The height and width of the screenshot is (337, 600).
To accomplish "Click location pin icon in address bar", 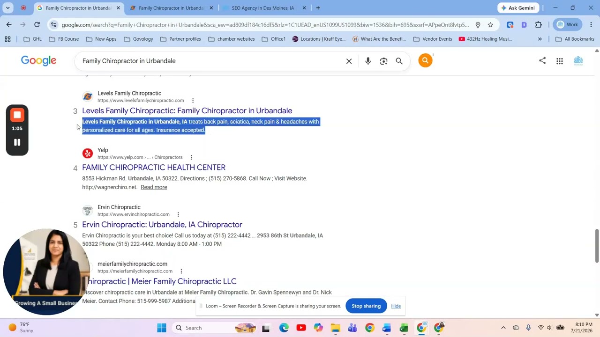I will pyautogui.click(x=478, y=25).
